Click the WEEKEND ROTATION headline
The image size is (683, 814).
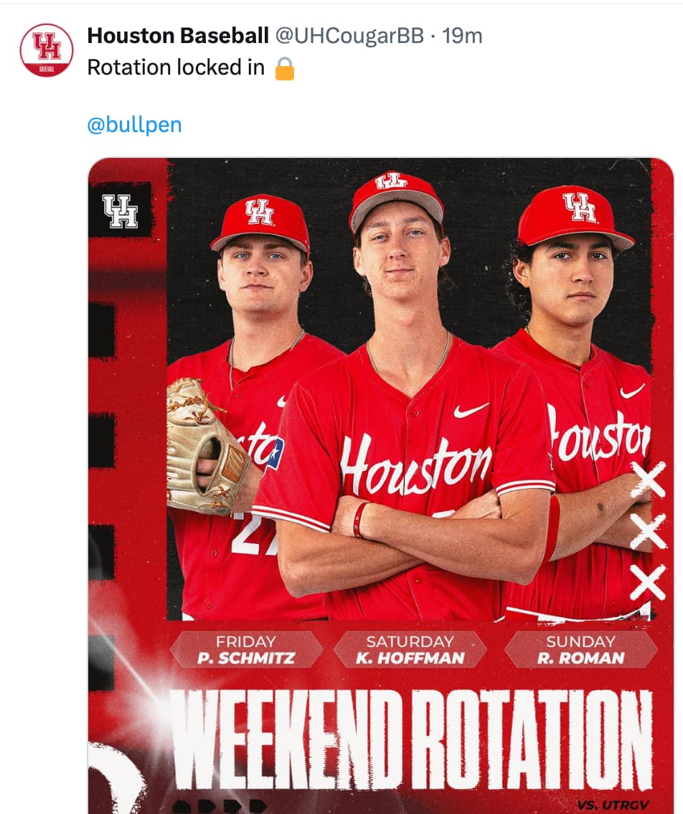tap(411, 739)
